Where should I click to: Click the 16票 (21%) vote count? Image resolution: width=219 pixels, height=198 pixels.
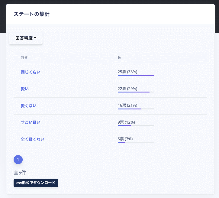click(x=127, y=105)
